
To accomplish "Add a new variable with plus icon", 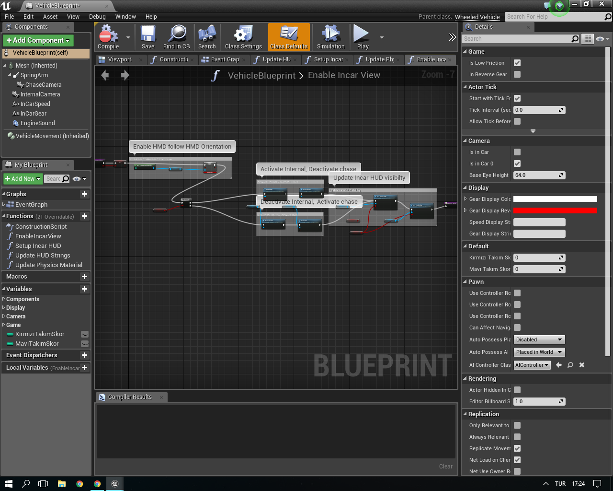I will (85, 289).
